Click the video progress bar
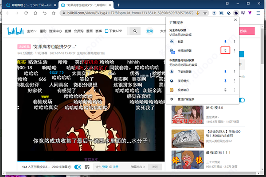This screenshot has width=266, height=177. tap(91, 161)
